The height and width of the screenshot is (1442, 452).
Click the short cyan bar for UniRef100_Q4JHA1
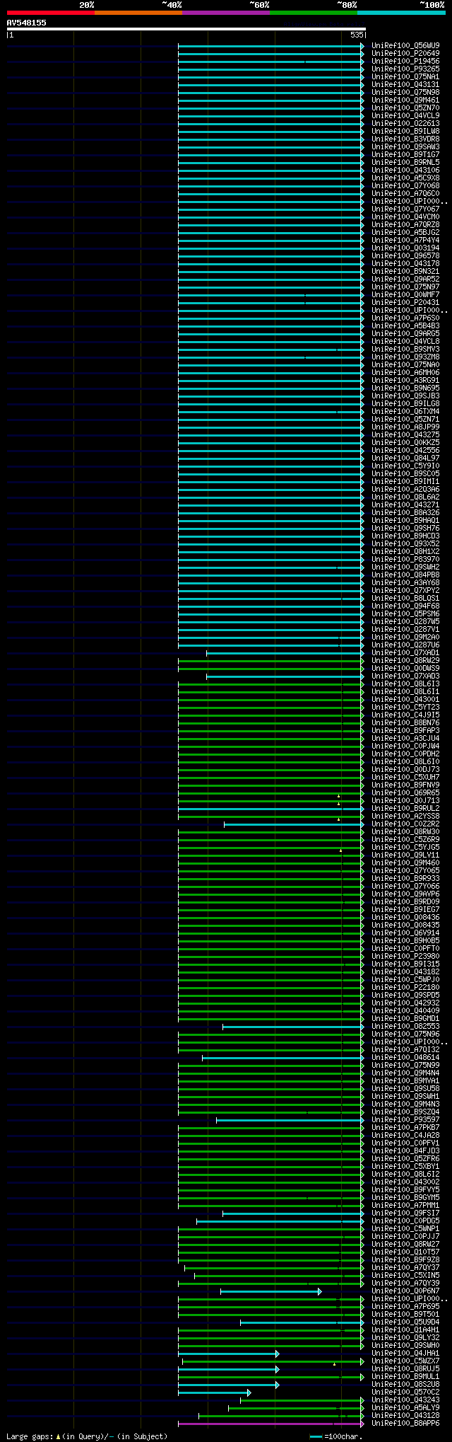pyautogui.click(x=229, y=1354)
